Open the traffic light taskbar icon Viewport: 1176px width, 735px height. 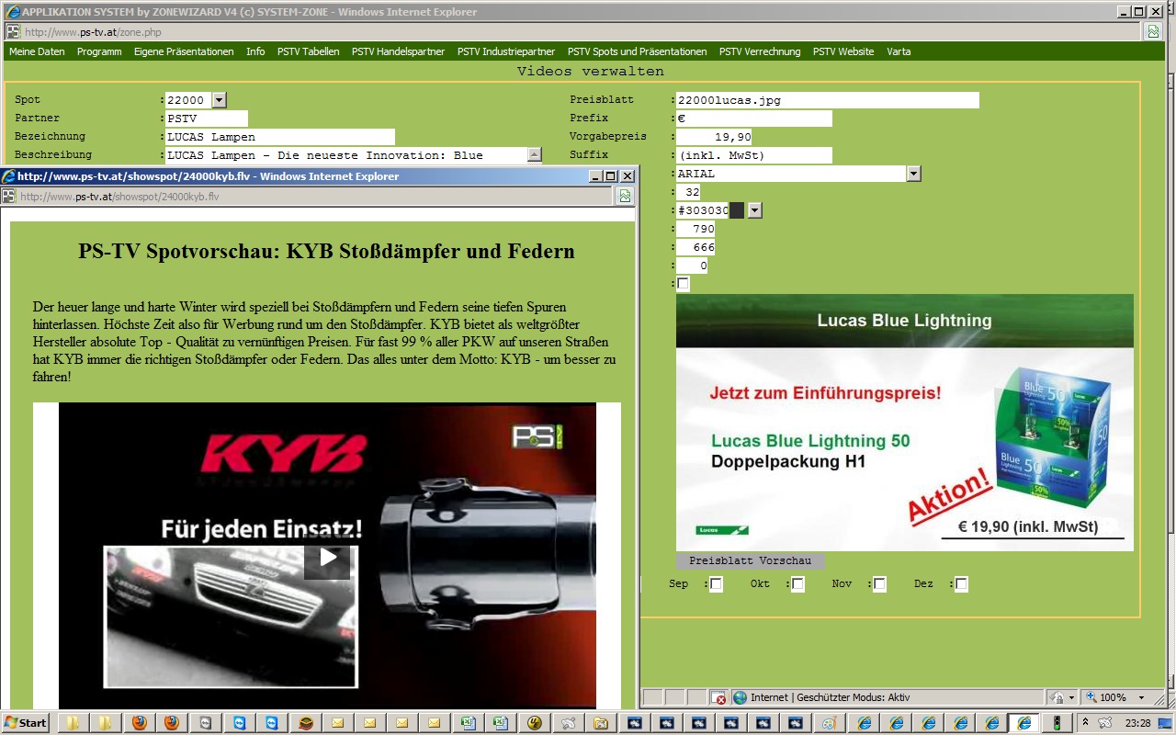coord(1057,723)
